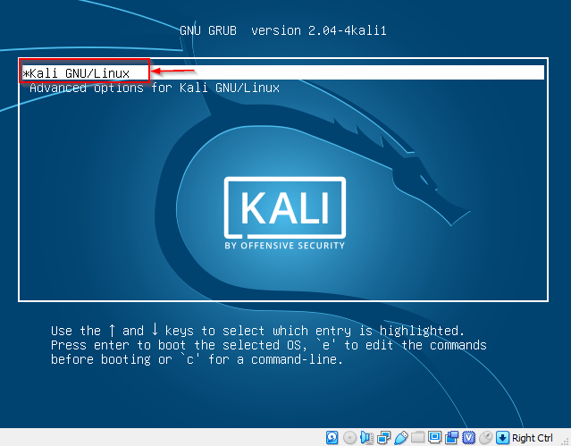Image resolution: width=571 pixels, height=446 pixels.
Task: Click the hard disk activity icon
Action: (332, 437)
